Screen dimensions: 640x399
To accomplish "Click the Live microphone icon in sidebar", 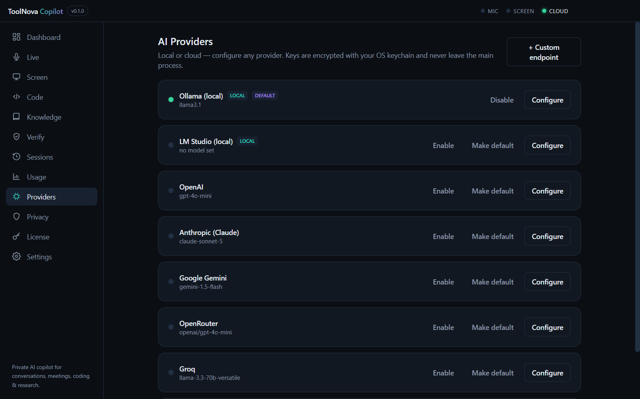I will click(16, 57).
